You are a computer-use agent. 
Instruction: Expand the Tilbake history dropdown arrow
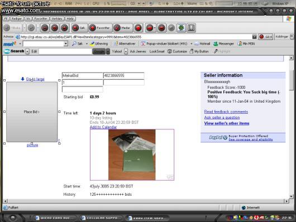(25, 28)
